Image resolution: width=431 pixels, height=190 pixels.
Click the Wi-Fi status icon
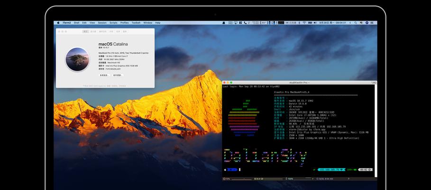click(x=304, y=23)
